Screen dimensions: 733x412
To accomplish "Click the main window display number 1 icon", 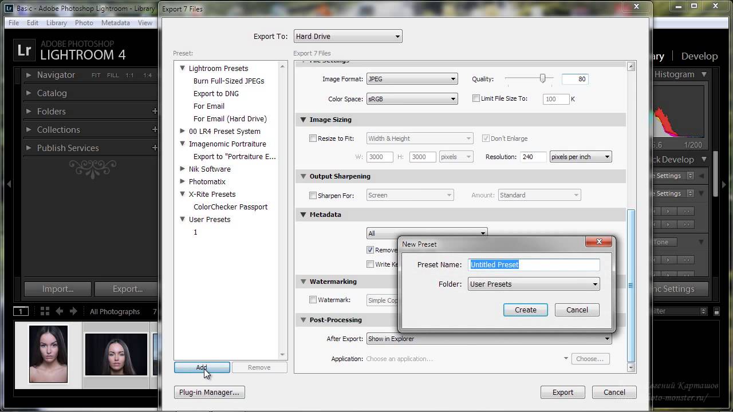I will point(21,311).
